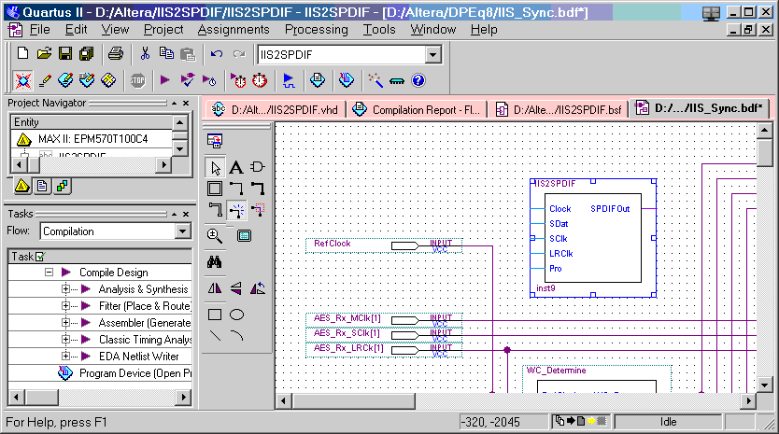Select the Line drawing tool

[215, 336]
